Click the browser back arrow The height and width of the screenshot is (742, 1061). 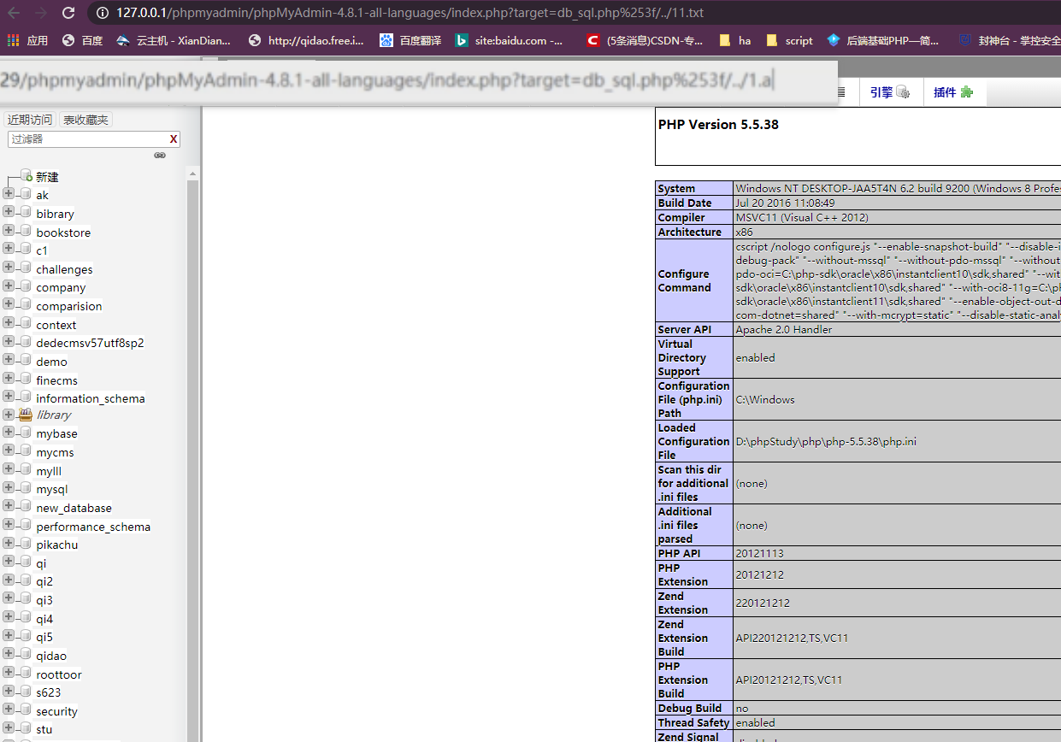(x=15, y=13)
